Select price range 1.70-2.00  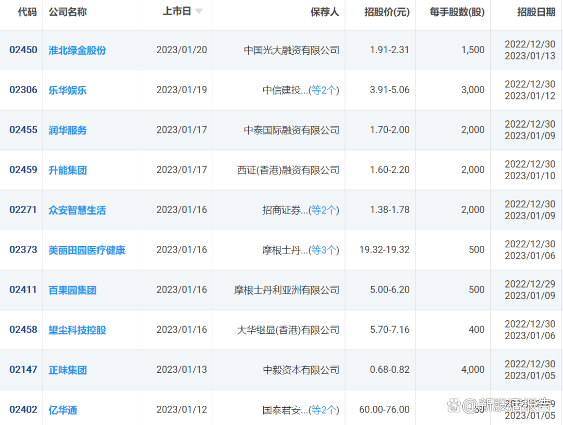coord(389,130)
